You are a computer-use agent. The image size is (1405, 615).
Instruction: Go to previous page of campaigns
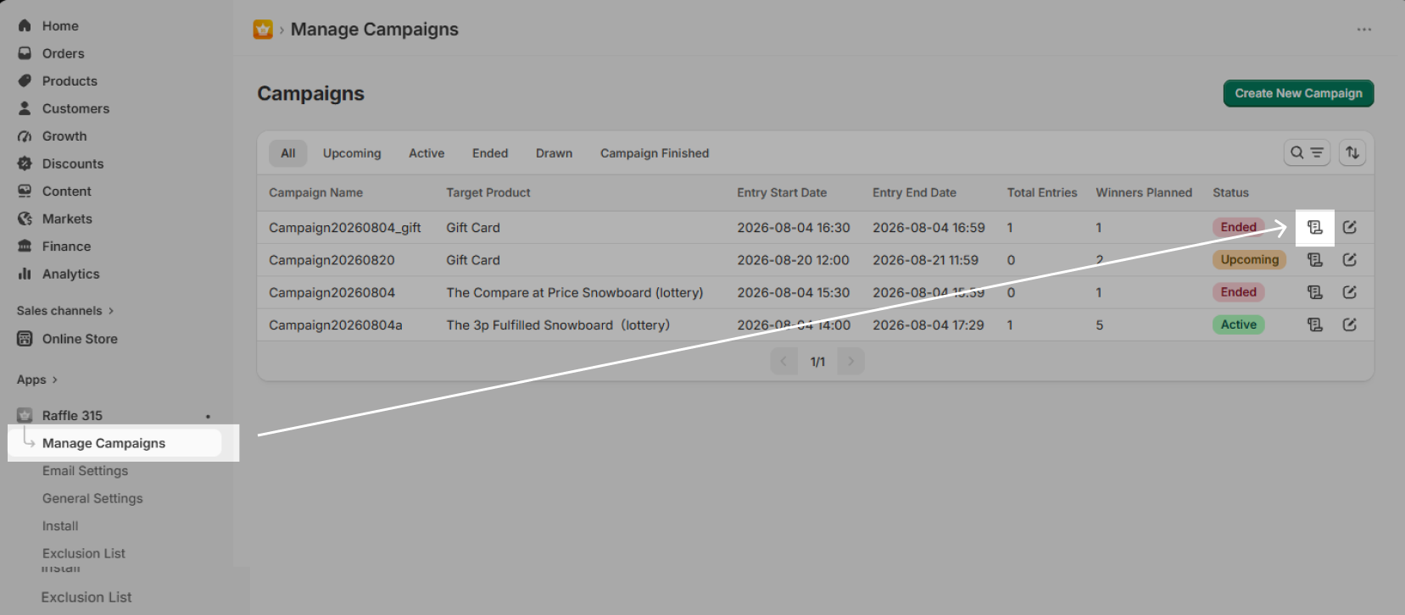coord(783,362)
